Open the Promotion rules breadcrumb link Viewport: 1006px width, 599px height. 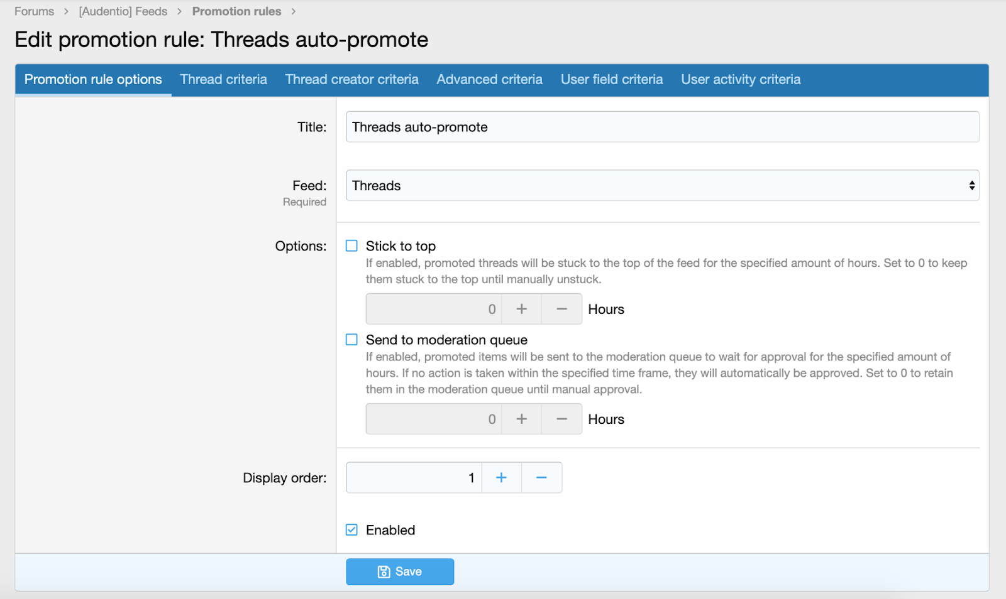pyautogui.click(x=236, y=11)
